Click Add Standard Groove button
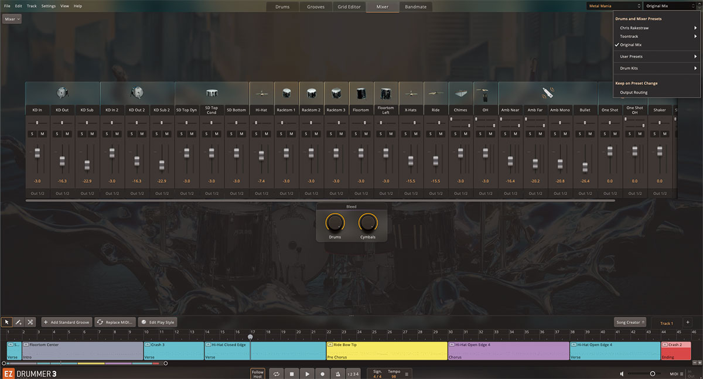703x379 pixels. tap(66, 322)
